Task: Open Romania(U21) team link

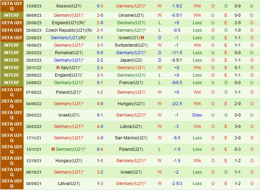Action: tap(69, 53)
